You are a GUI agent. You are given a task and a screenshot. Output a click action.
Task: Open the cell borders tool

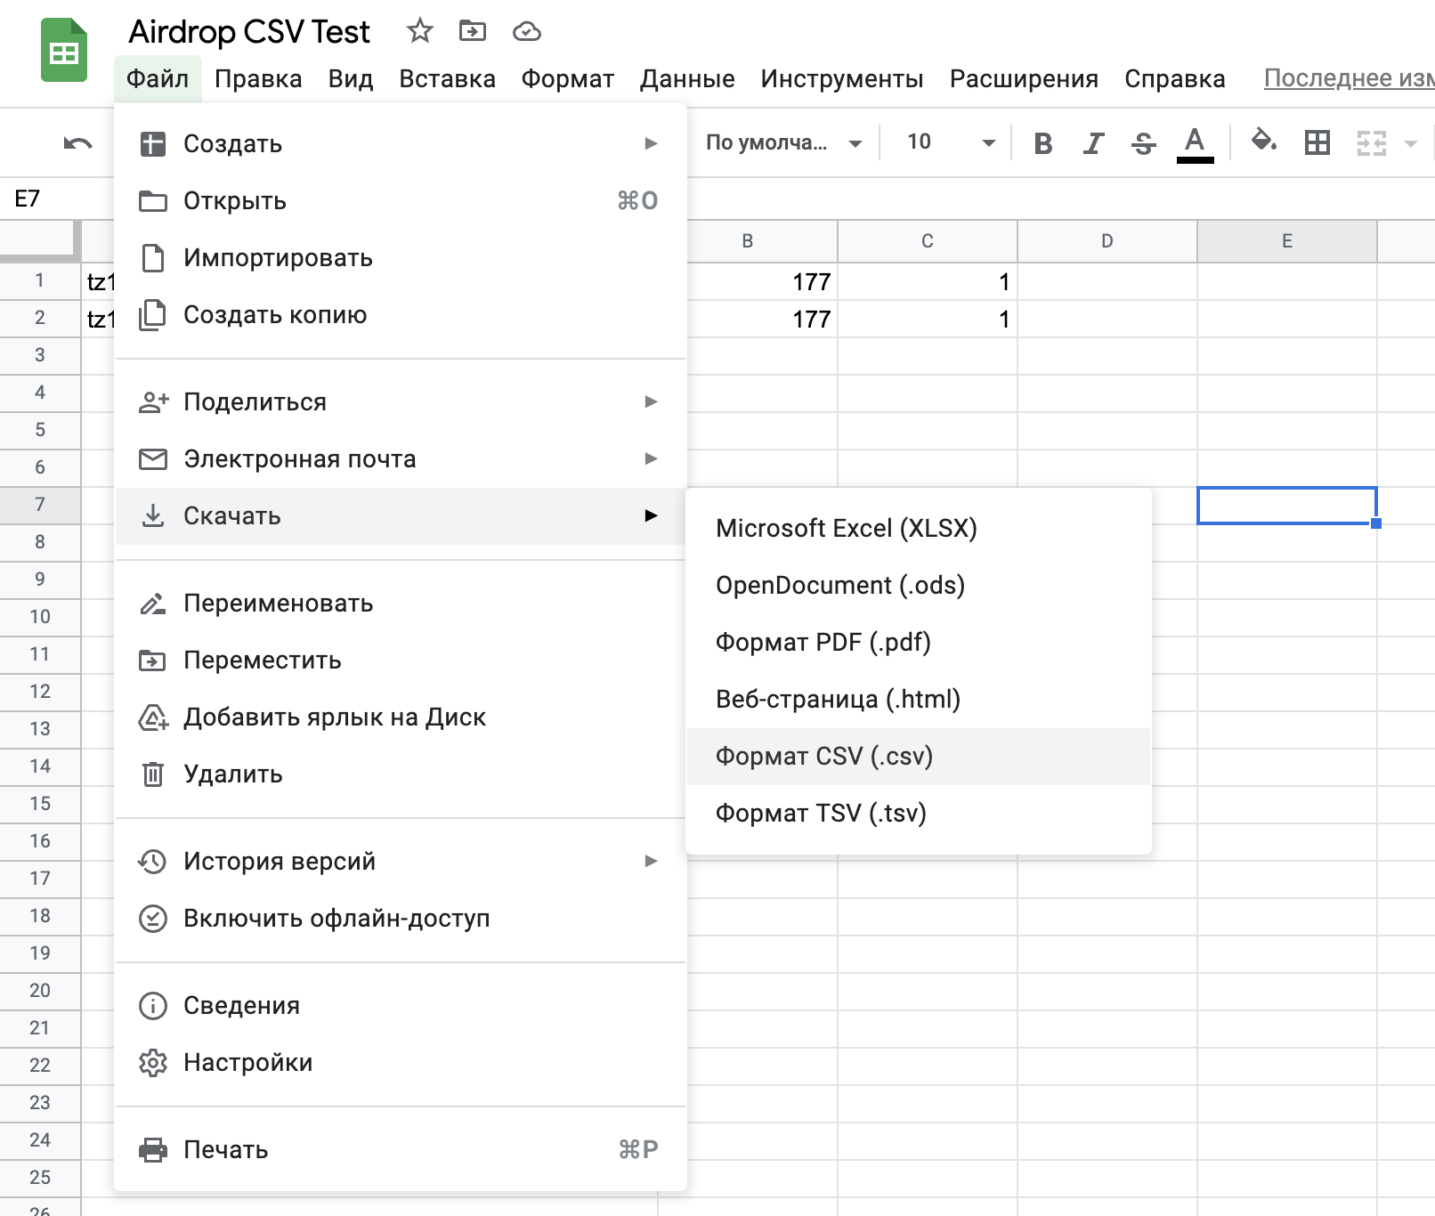click(1317, 142)
